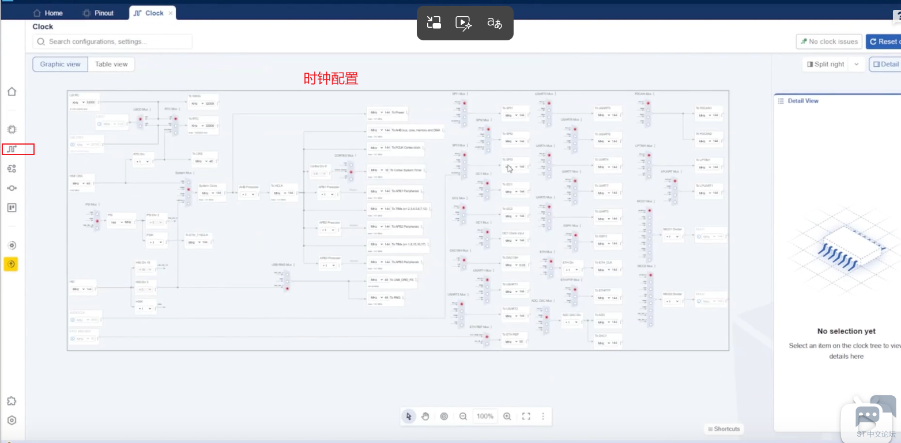Open the Shortcuts button
Viewport: 901px width, 443px height.
coord(723,429)
